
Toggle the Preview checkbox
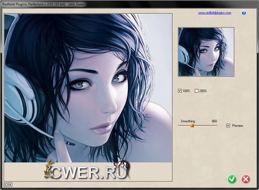(x=228, y=126)
